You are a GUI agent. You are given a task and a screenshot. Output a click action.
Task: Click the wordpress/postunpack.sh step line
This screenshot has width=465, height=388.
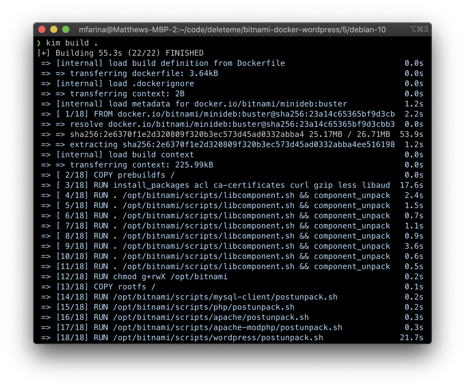point(190,338)
